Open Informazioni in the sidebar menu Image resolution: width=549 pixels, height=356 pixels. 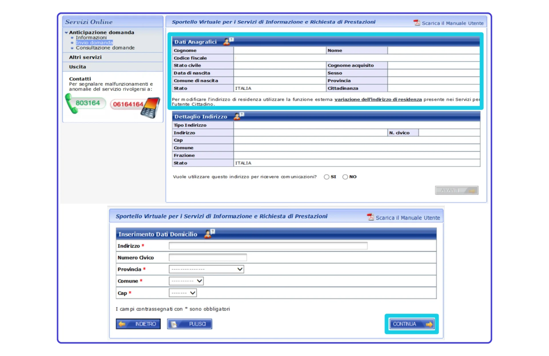(91, 38)
